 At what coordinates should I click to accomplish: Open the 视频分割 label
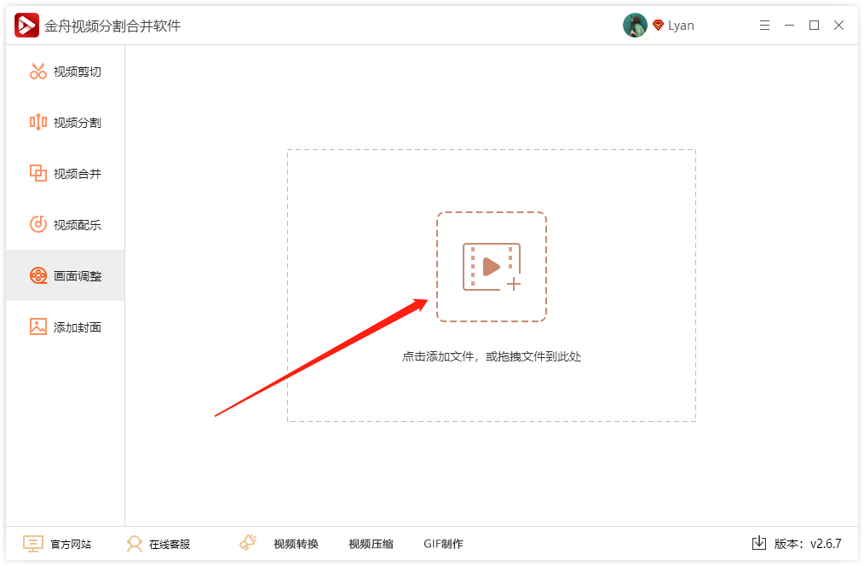pos(78,123)
